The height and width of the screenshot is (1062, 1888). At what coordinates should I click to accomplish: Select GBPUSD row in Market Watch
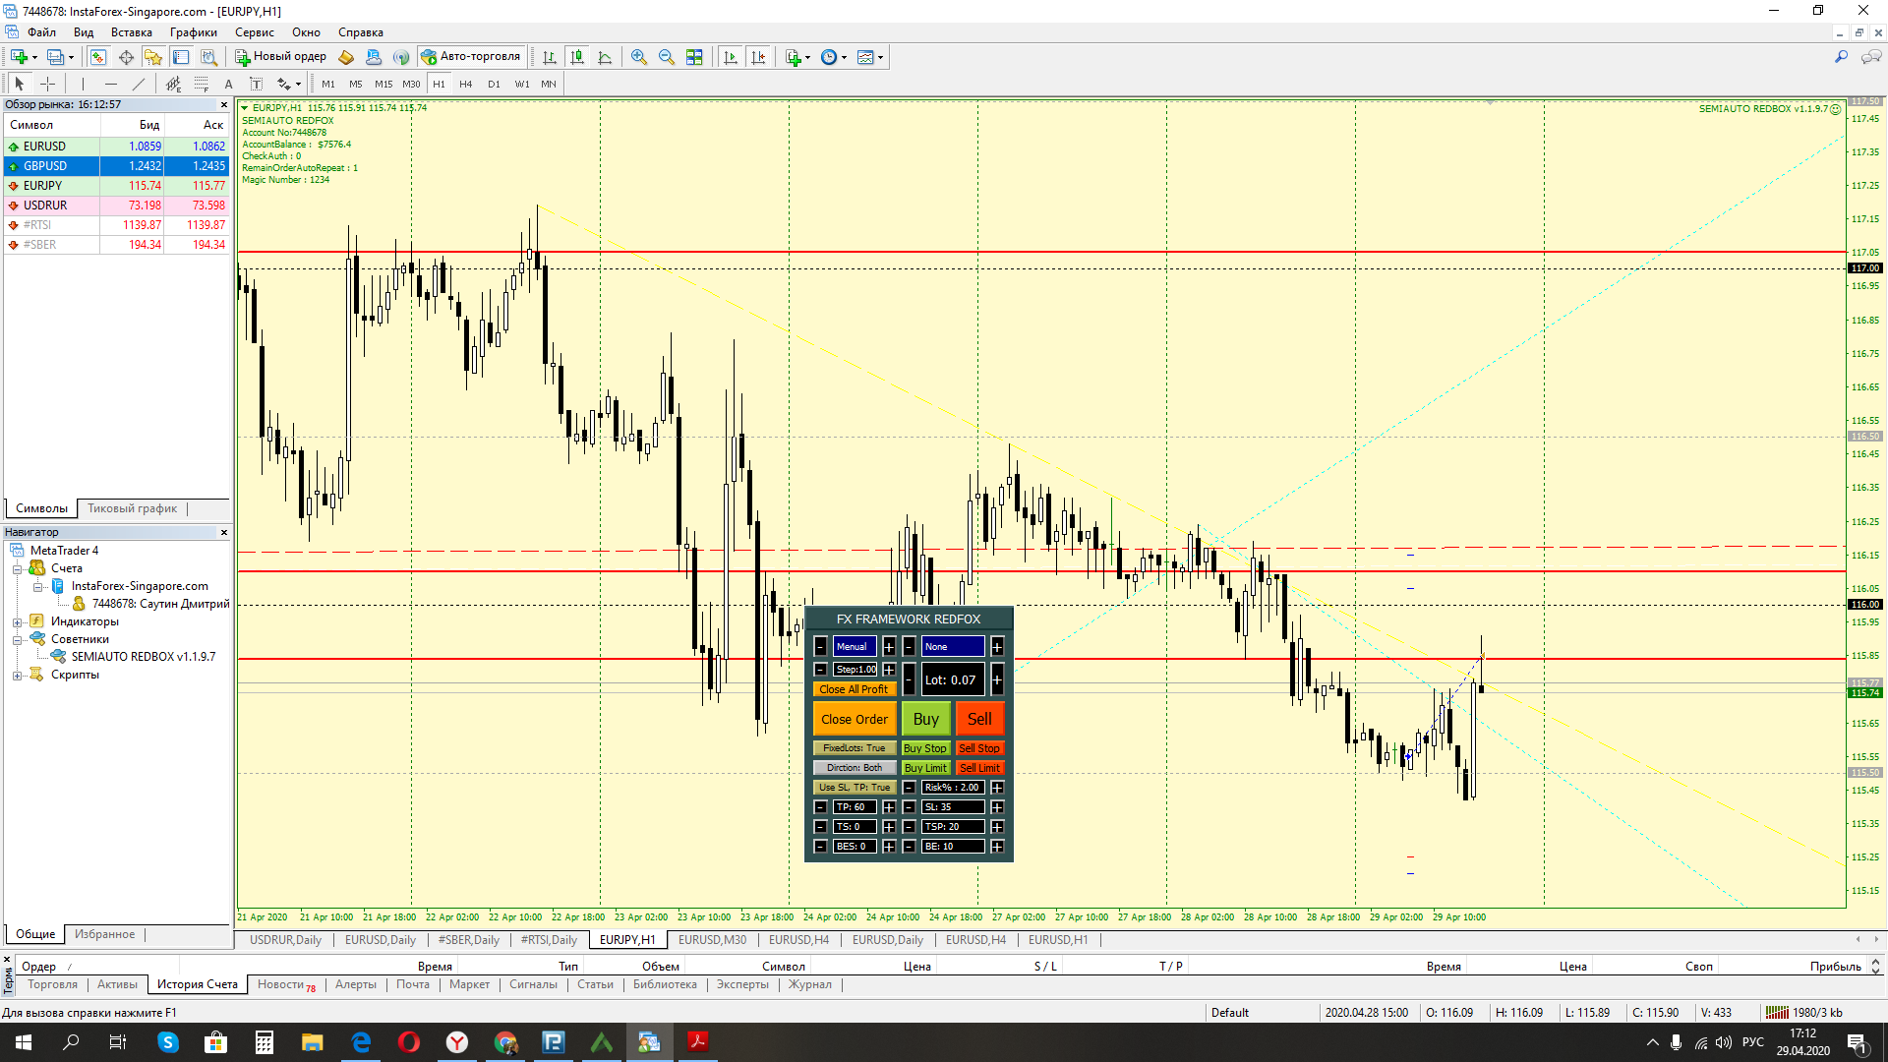(x=116, y=166)
